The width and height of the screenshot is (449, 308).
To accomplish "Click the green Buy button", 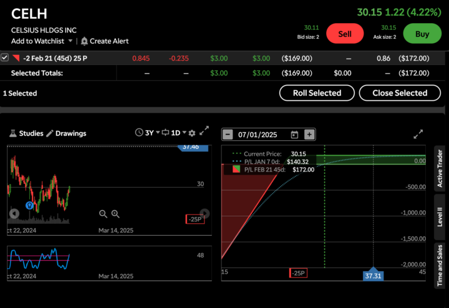I will tap(422, 34).
